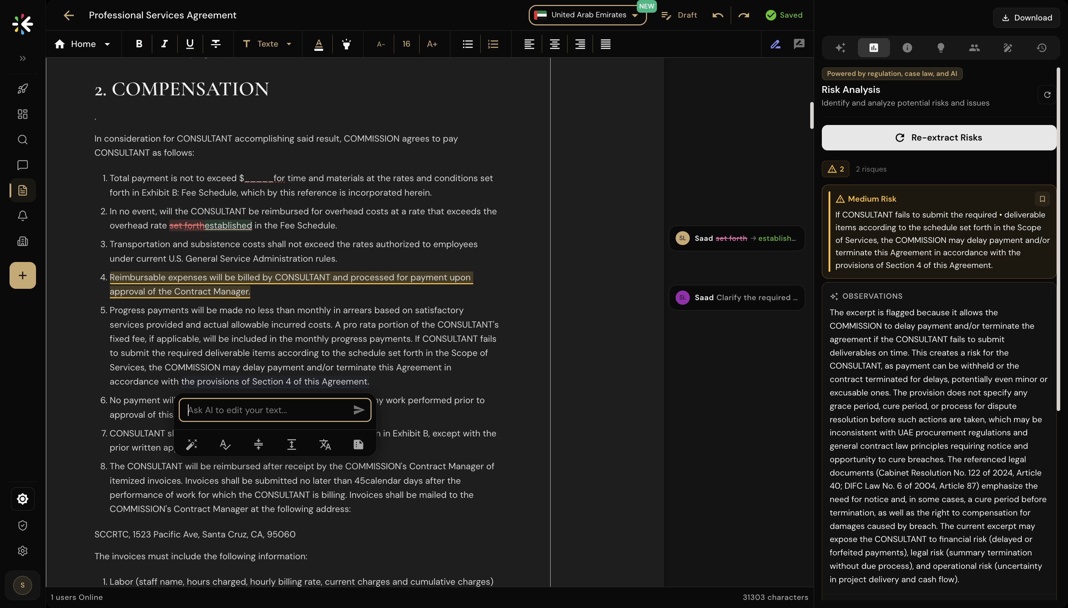Open the chat icon in sidebar
Image resolution: width=1068 pixels, height=608 pixels.
(23, 165)
